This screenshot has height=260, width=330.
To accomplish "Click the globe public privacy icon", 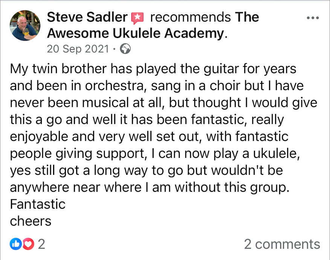I will coord(125,49).
